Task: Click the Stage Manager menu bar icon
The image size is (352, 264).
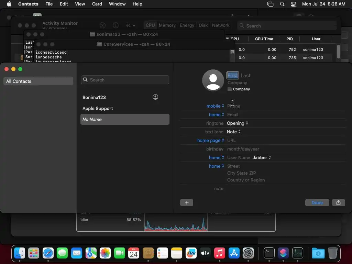Action: point(270,4)
